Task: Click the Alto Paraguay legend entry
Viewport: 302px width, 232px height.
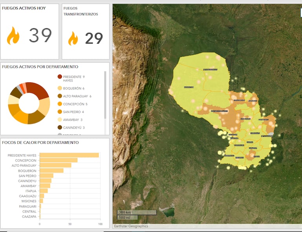Action: tap(77, 96)
